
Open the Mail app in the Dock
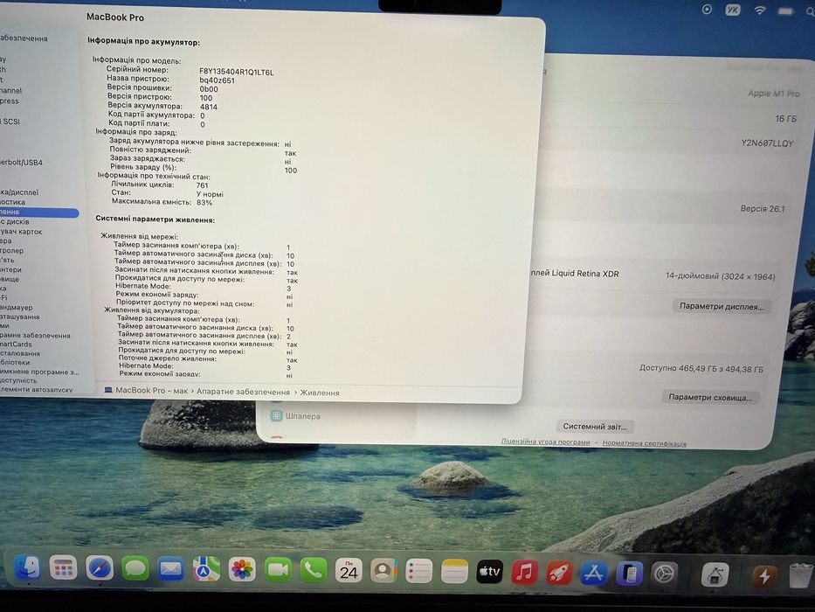click(170, 569)
